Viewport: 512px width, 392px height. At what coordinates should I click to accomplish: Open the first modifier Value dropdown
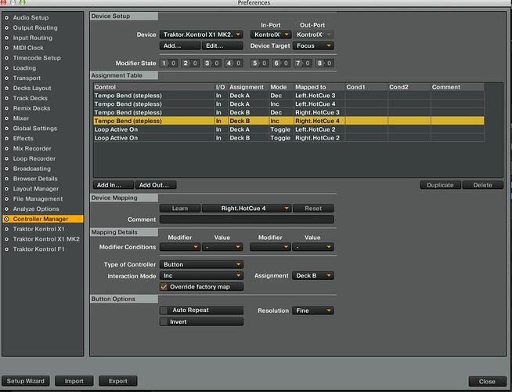(222, 247)
